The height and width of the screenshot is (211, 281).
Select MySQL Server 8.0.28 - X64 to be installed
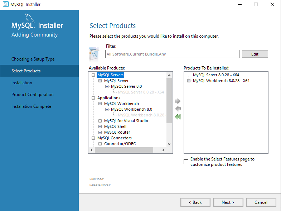pos(216,75)
